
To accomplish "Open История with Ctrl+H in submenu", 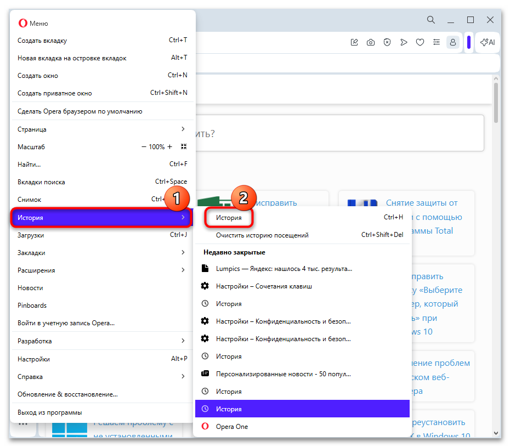I will [x=302, y=218].
